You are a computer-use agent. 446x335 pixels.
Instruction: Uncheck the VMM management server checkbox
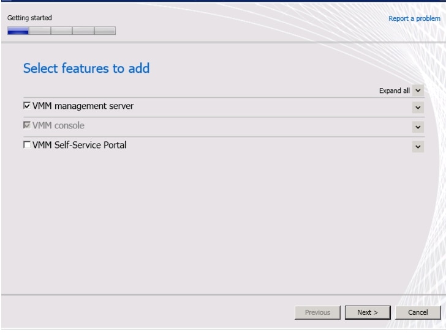pyautogui.click(x=27, y=106)
